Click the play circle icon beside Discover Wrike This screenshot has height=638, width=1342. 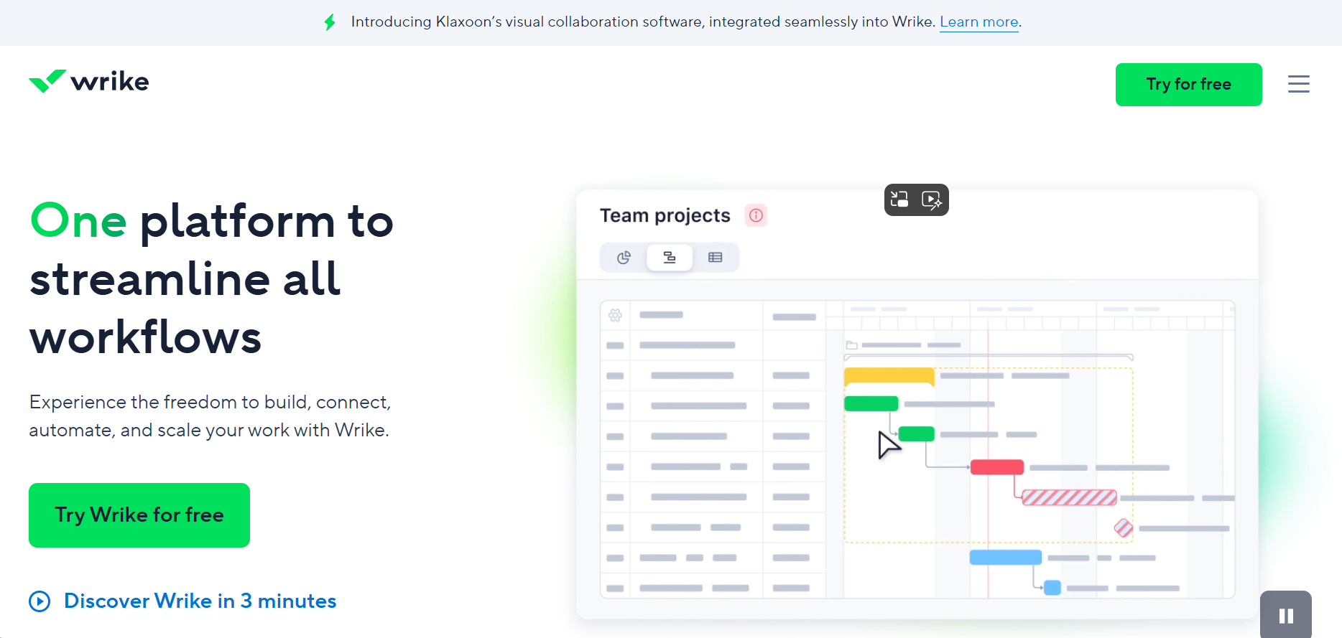[x=40, y=601]
